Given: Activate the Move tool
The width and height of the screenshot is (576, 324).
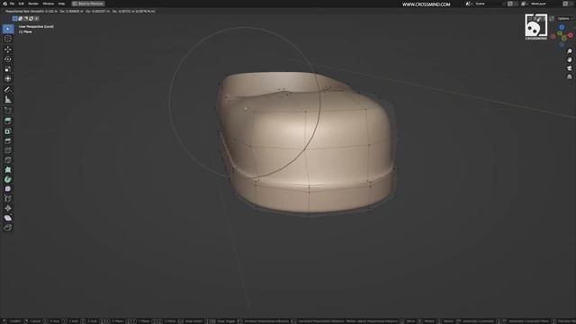Looking at the screenshot, I should 8,49.
